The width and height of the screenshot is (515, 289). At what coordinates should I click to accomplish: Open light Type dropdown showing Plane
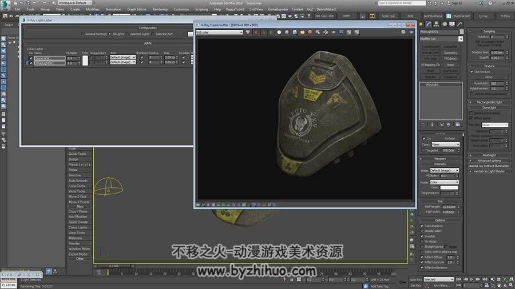[x=445, y=144]
